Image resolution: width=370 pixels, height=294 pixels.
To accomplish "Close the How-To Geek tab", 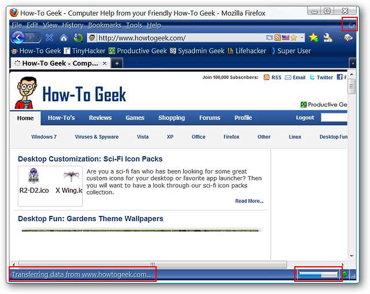I will pos(105,63).
